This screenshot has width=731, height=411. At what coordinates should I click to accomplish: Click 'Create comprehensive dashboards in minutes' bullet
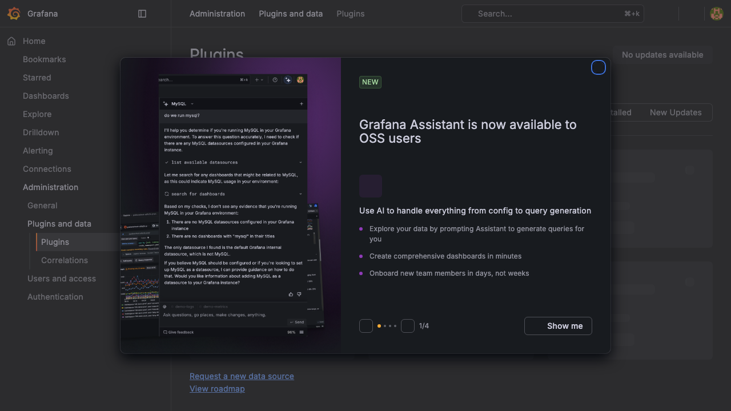tap(445, 256)
